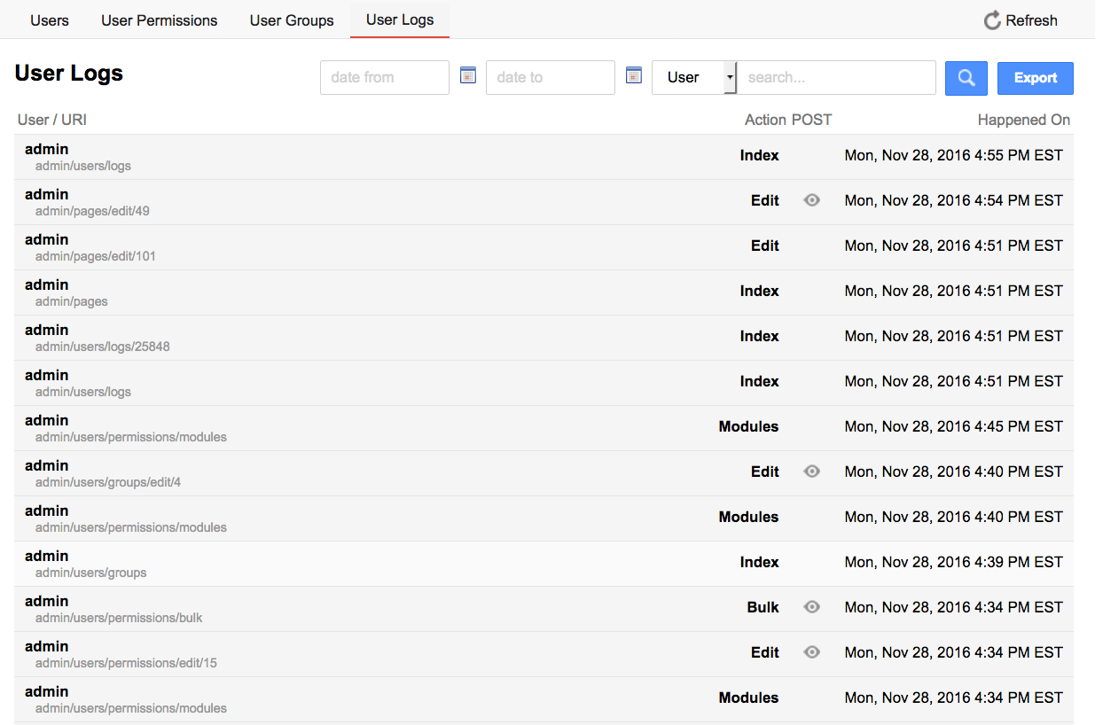Click the search text box
The image size is (1095, 725).
(x=836, y=78)
